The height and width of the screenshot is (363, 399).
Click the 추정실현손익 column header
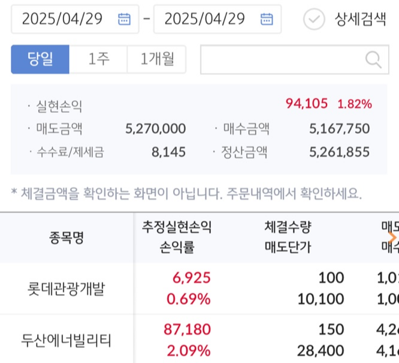(177, 227)
